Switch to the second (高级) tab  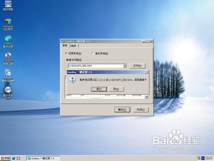(74, 46)
